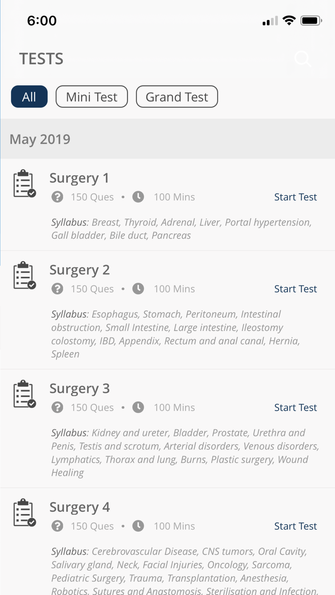Switch to the Mini Test filter
Screen dimensions: 335x595
coord(91,97)
